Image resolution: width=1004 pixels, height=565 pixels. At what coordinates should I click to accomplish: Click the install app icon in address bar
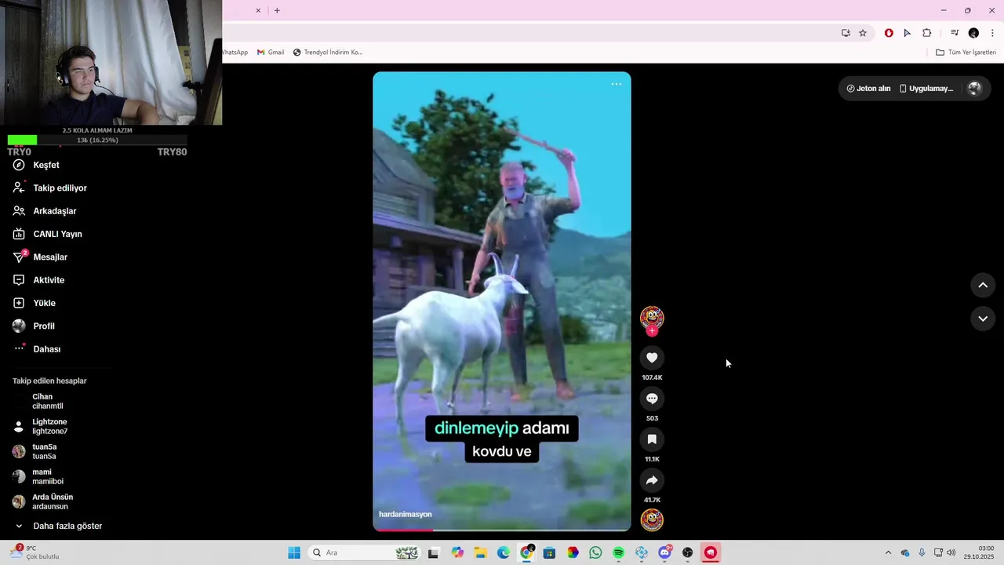pos(846,33)
